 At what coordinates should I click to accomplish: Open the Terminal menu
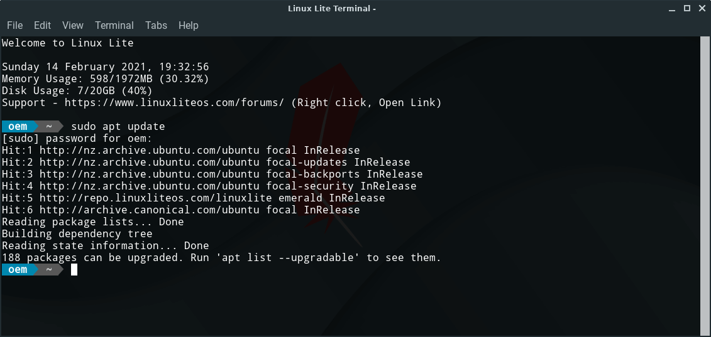[114, 26]
